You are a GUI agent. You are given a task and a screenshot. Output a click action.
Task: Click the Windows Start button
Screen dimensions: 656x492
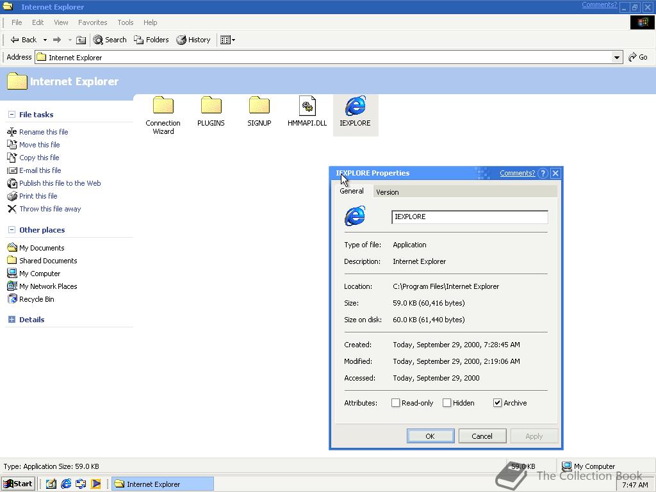[x=18, y=484]
